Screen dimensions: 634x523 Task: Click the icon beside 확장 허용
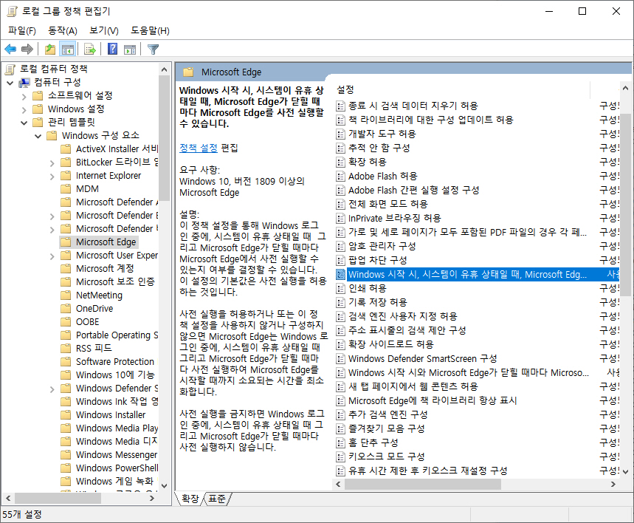point(340,163)
